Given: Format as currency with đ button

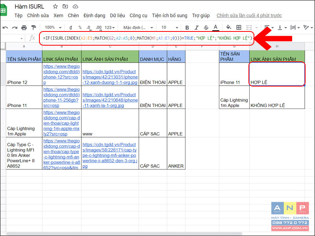Looking at the screenshot, I should (x=70, y=28).
